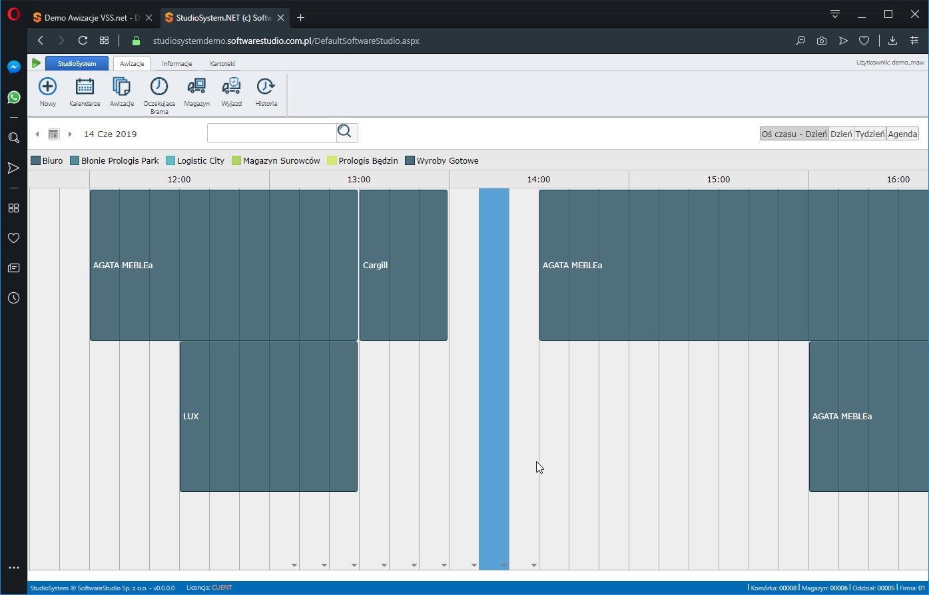Open Oczekujące Brama clock tool
929x595 pixels.
[159, 87]
